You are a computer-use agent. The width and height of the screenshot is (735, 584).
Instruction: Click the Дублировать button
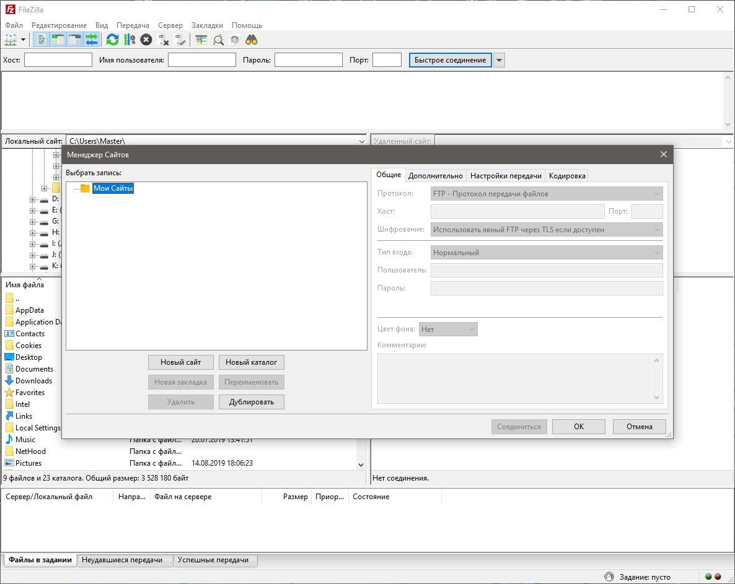251,402
